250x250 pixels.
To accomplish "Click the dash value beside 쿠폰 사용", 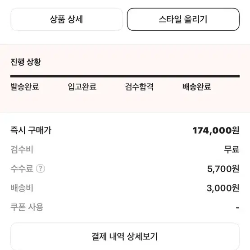I will point(237,208).
